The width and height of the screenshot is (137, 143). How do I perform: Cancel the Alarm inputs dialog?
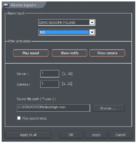(121, 135)
